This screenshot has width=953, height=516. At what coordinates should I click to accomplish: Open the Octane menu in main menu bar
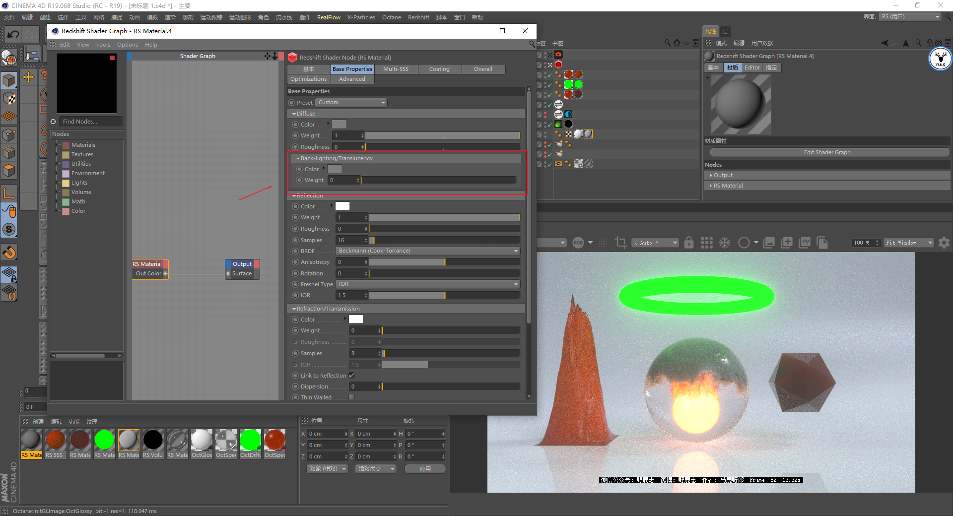coord(392,17)
